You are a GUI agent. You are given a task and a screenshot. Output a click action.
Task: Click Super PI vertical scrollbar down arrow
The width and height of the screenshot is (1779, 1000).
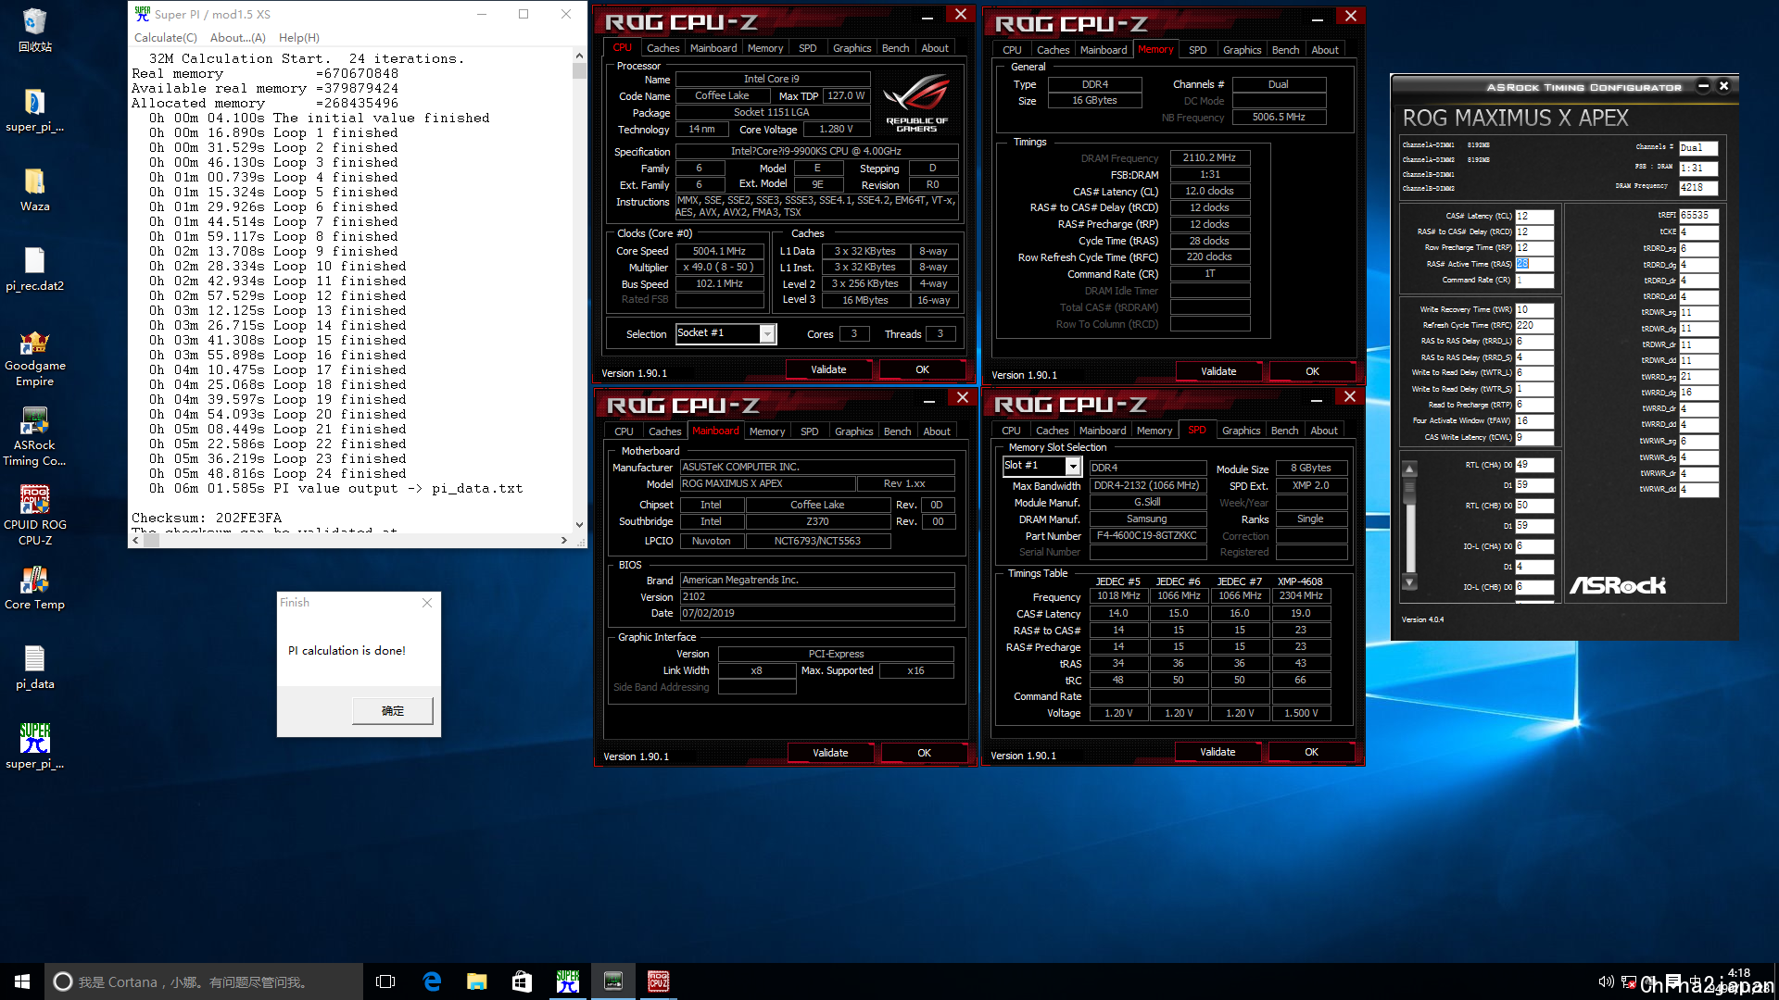(579, 525)
